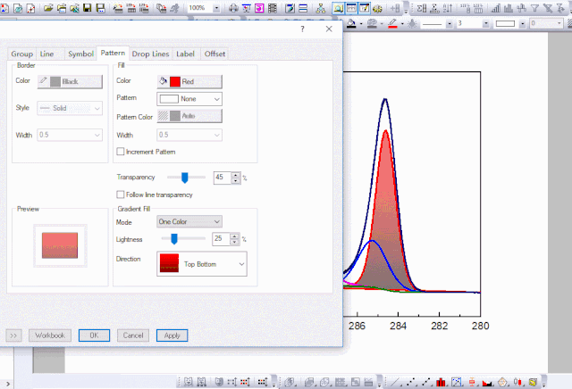
Task: Click the column chart icon in bottom toolbar
Action: (x=441, y=382)
